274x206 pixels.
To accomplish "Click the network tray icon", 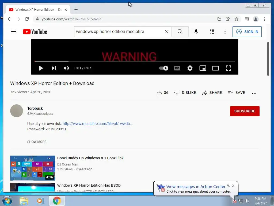I will (x=241, y=201).
